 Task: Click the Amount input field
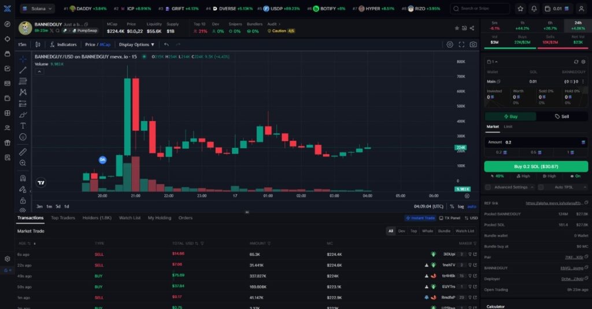point(536,142)
